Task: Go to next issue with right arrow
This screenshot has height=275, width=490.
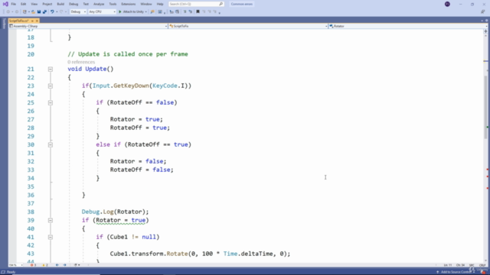Action: (64, 265)
